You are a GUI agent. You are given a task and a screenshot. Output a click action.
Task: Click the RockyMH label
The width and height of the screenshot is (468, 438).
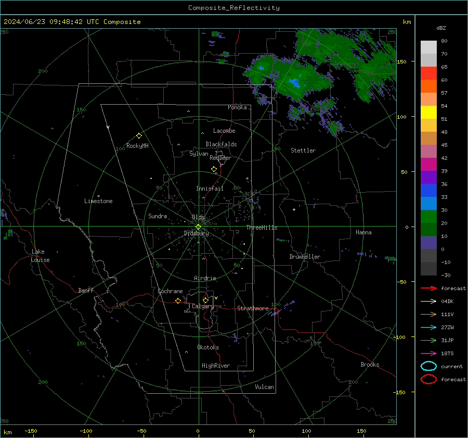137,146
